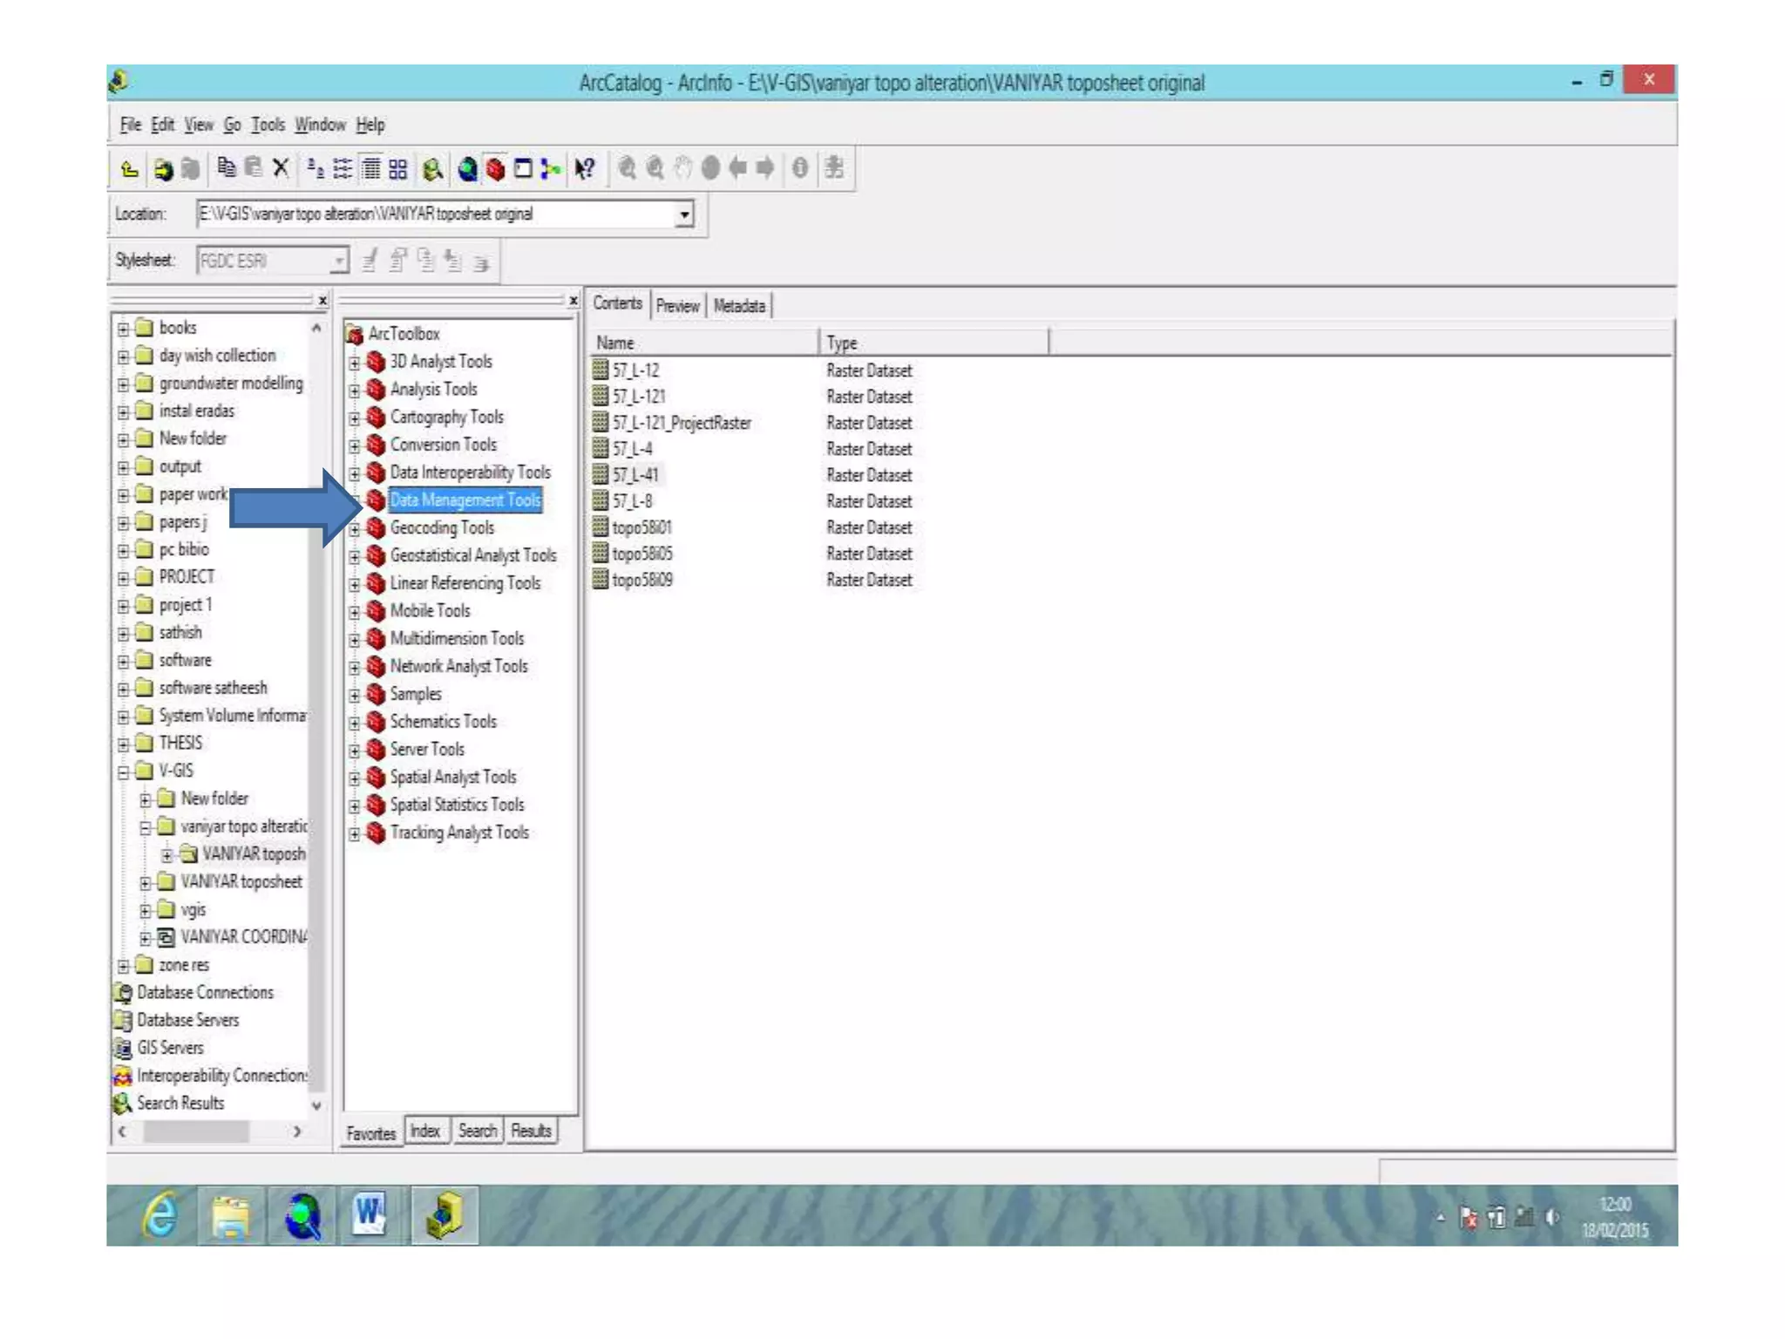Click the Delete (X) toolbar icon
Screen dimensions: 1785x1339
281,168
